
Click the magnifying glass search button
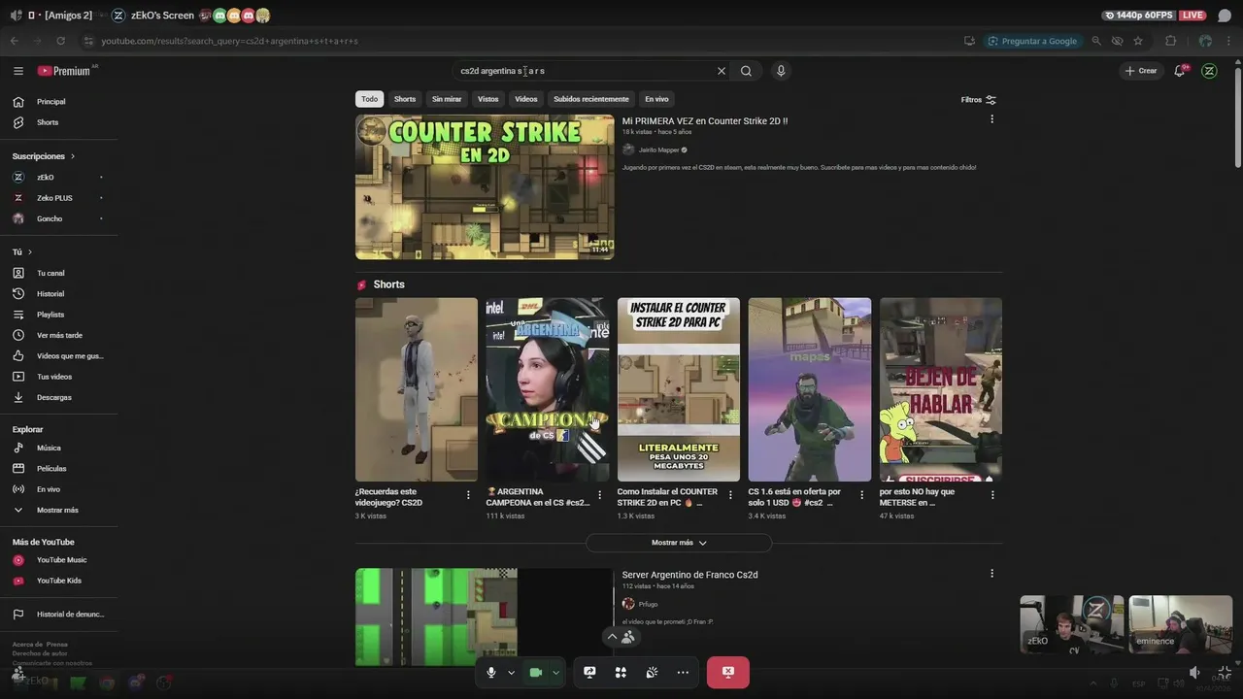746,71
